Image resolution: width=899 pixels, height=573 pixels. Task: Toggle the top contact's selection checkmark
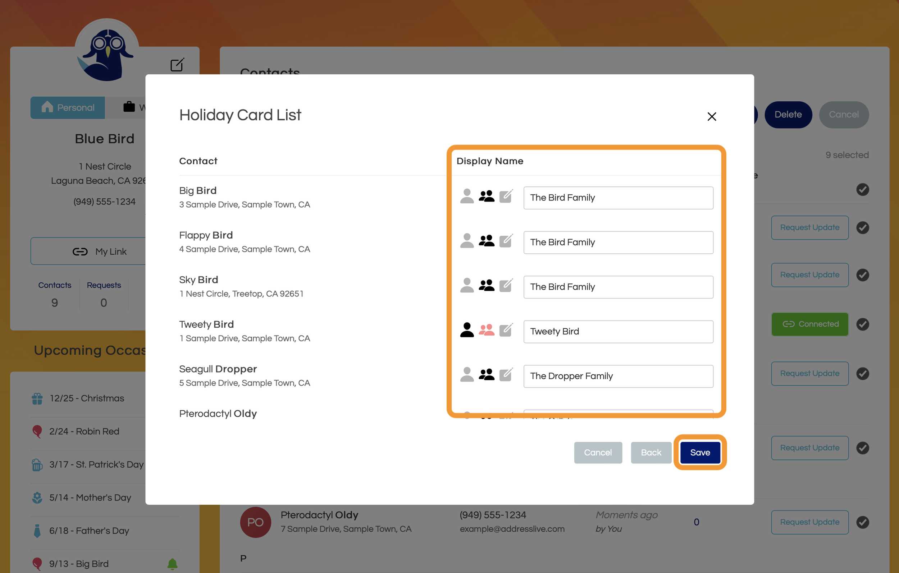(x=862, y=190)
